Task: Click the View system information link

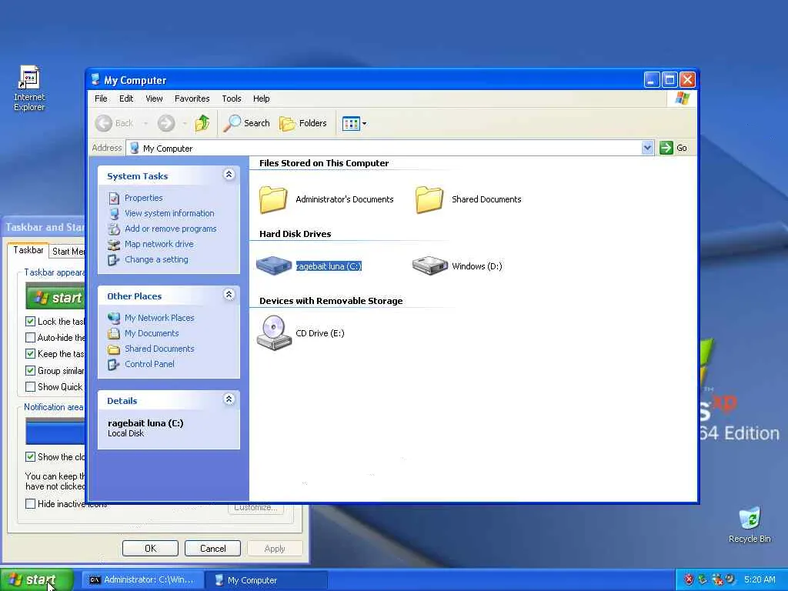Action: click(x=169, y=214)
